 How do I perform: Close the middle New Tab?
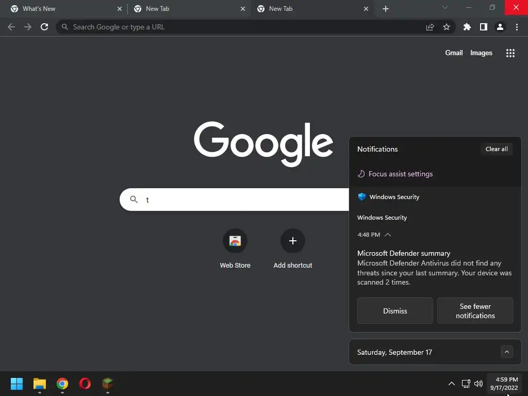tap(243, 9)
